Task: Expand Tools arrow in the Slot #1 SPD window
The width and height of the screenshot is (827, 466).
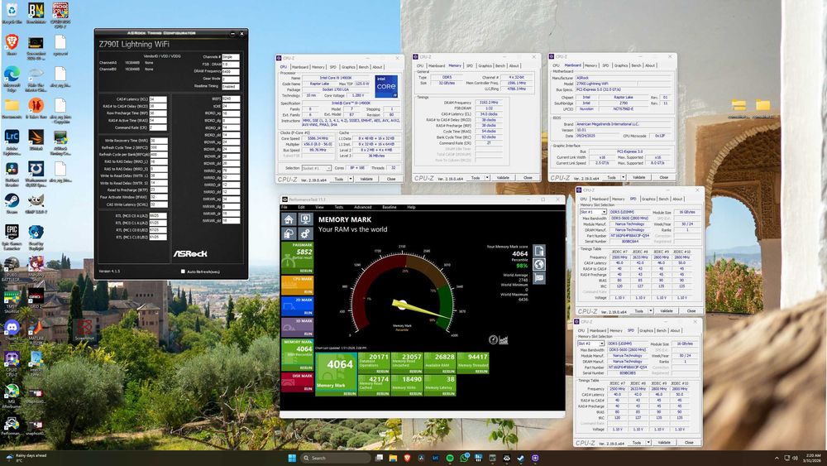Action: click(x=651, y=311)
